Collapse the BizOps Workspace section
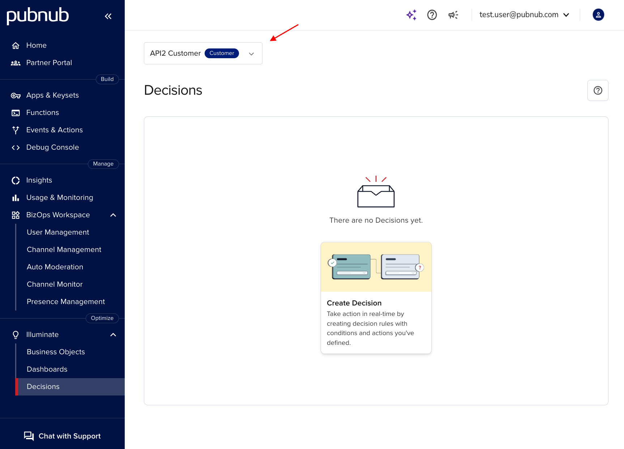 click(113, 215)
